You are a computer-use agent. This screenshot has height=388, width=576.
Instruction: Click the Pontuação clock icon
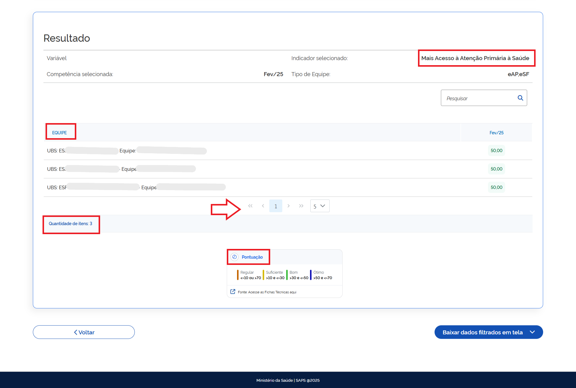click(235, 257)
